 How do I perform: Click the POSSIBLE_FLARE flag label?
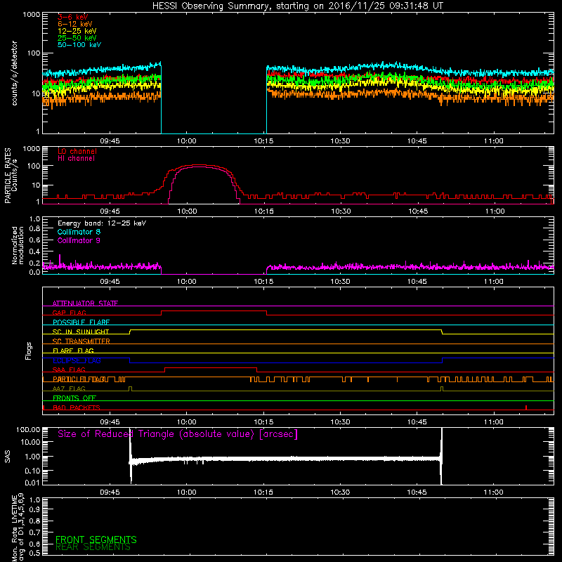point(81,322)
